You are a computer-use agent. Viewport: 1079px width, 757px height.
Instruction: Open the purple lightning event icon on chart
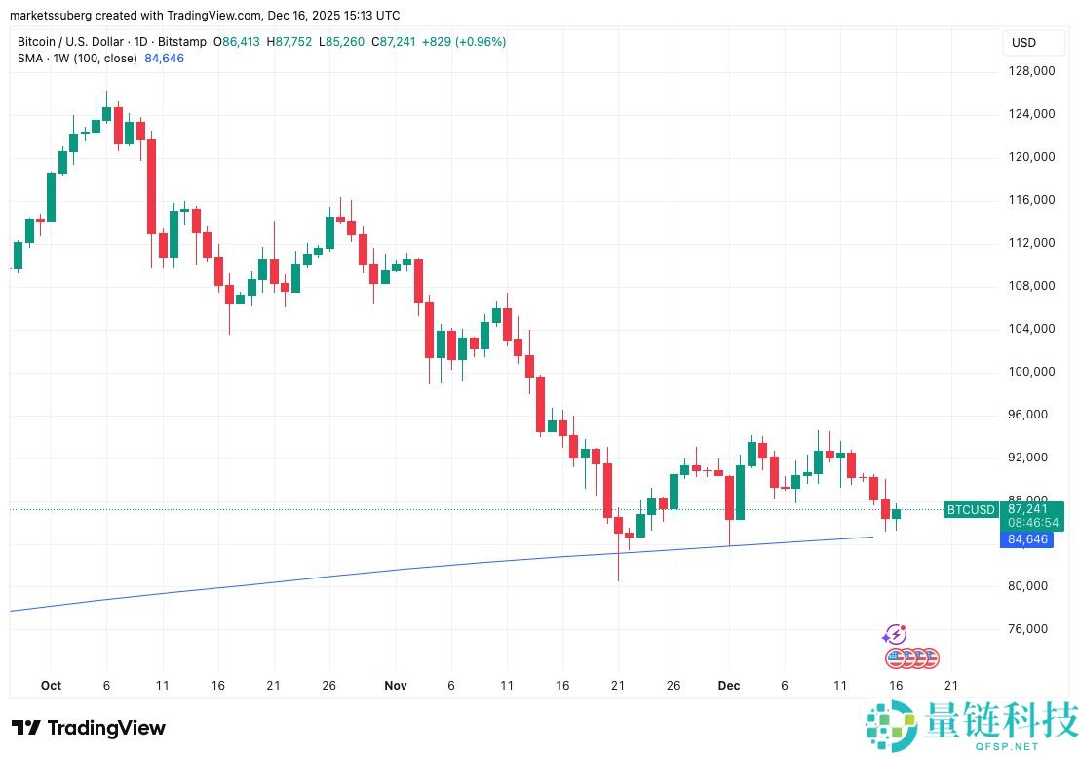[894, 634]
